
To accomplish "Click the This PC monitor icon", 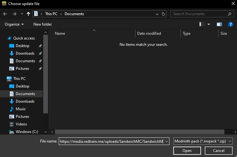I will 9,79.
